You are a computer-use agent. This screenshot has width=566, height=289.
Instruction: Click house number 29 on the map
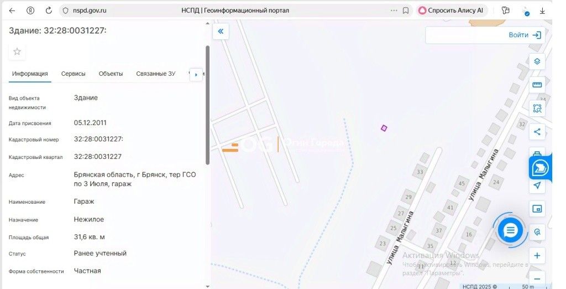[408, 197]
